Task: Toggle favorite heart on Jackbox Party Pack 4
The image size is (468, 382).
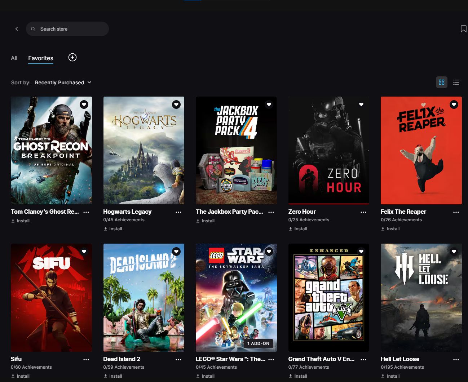Action: pyautogui.click(x=269, y=105)
